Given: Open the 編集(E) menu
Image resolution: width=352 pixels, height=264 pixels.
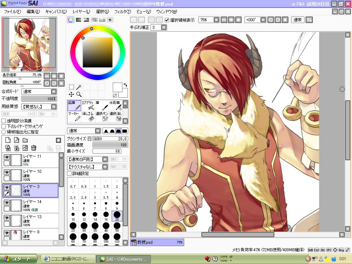Looking at the screenshot, I should (33, 12).
